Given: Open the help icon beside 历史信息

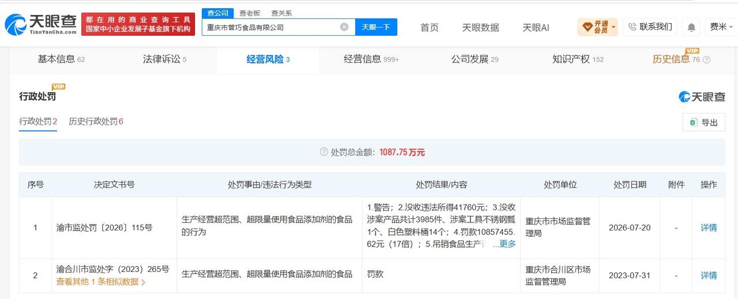Looking at the screenshot, I should (x=707, y=59).
